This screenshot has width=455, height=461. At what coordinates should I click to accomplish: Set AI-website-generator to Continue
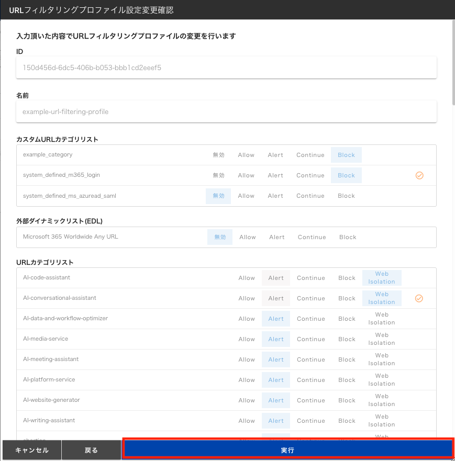click(x=311, y=400)
